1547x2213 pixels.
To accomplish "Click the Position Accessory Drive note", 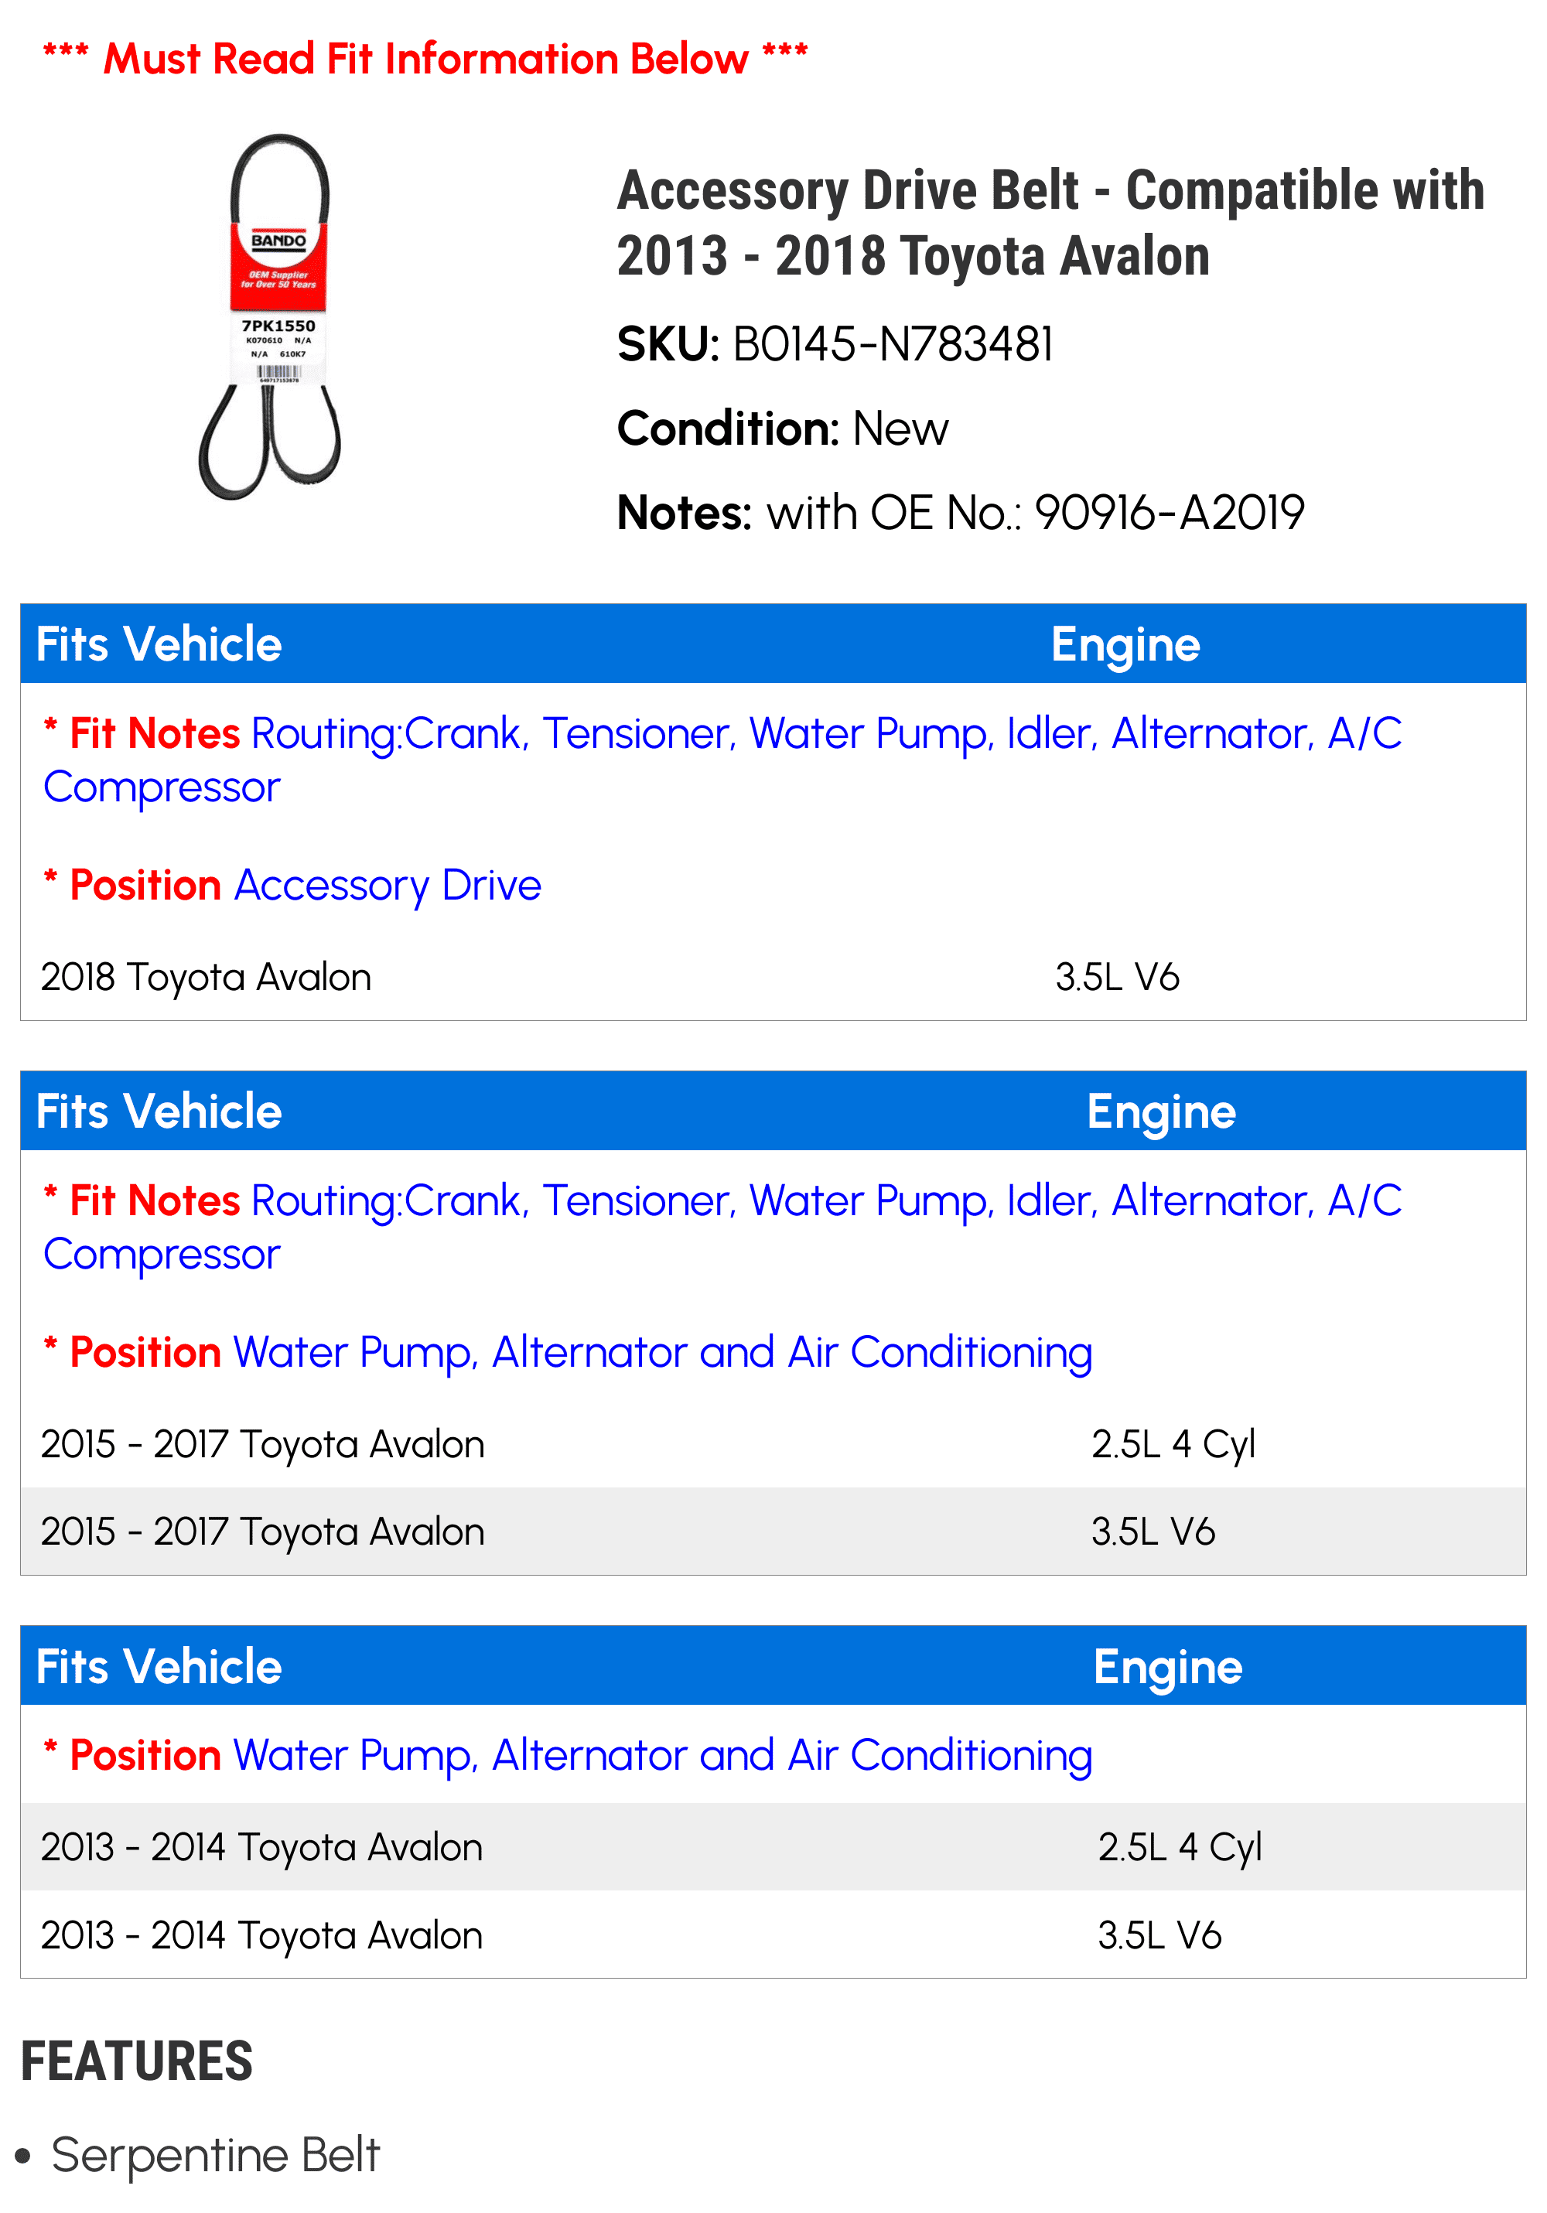I will click(x=292, y=885).
